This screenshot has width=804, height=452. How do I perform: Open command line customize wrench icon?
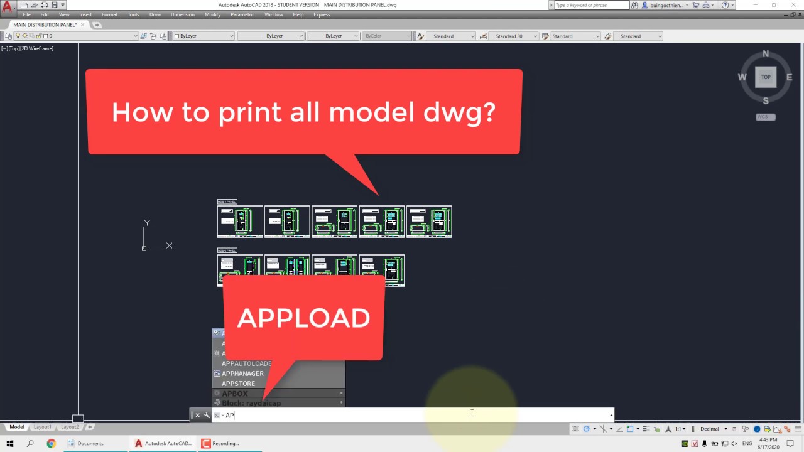(207, 415)
